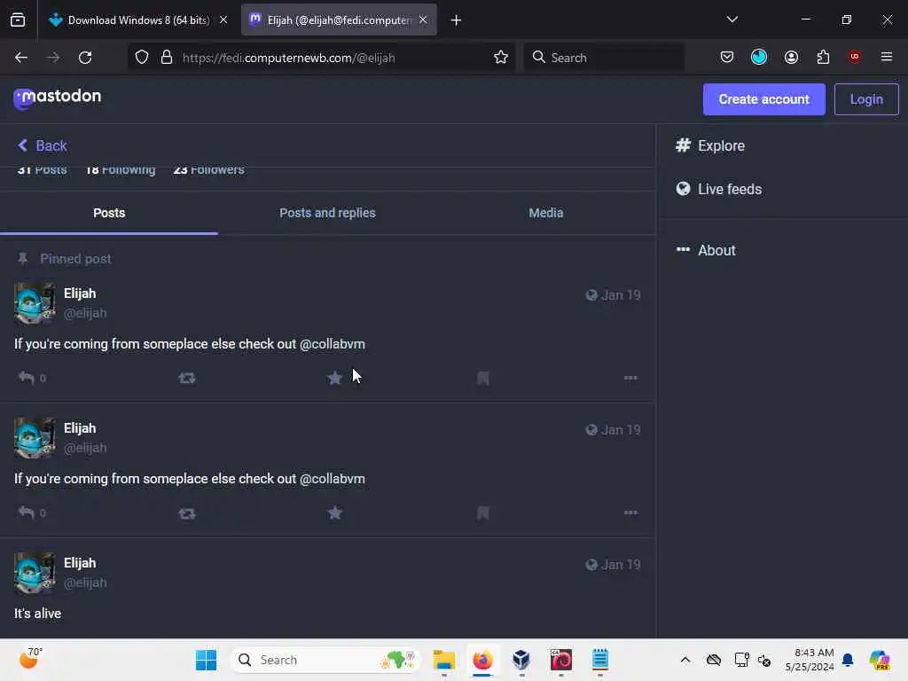This screenshot has width=908, height=681.
Task: Reply to second collabvm post
Action: (26, 513)
